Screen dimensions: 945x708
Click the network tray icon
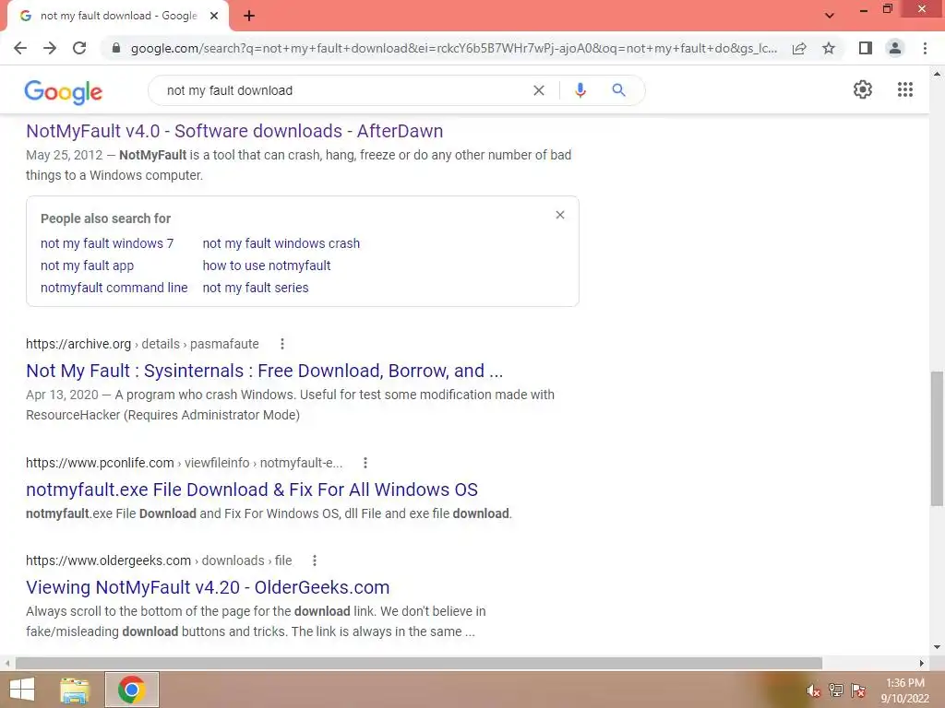[x=836, y=690]
